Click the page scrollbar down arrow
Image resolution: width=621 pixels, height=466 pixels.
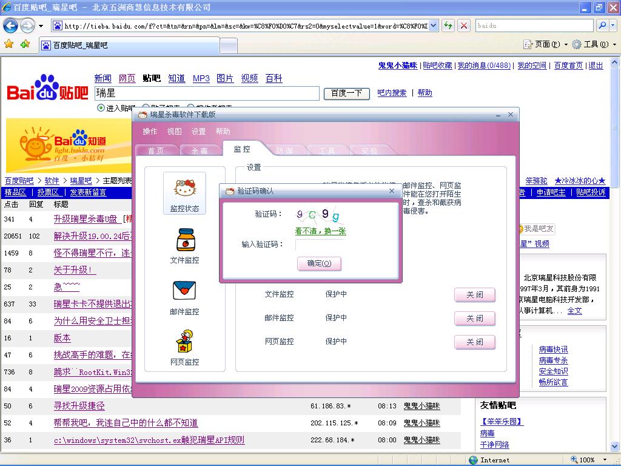coord(615,446)
